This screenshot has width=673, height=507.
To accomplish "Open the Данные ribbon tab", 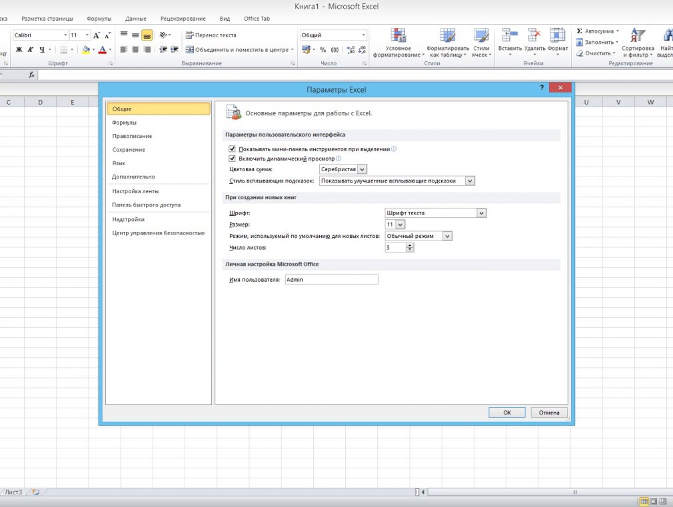I will click(x=136, y=19).
